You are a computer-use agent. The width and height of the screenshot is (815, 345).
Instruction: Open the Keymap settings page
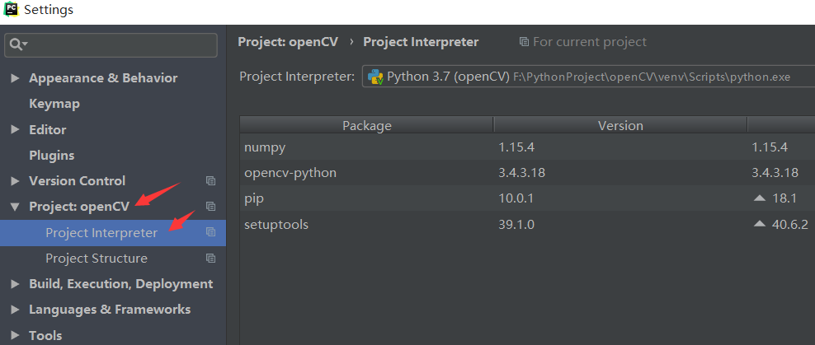pyautogui.click(x=54, y=104)
